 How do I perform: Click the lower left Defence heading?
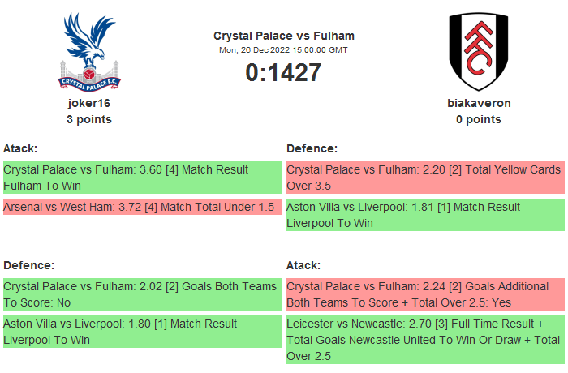pos(28,265)
